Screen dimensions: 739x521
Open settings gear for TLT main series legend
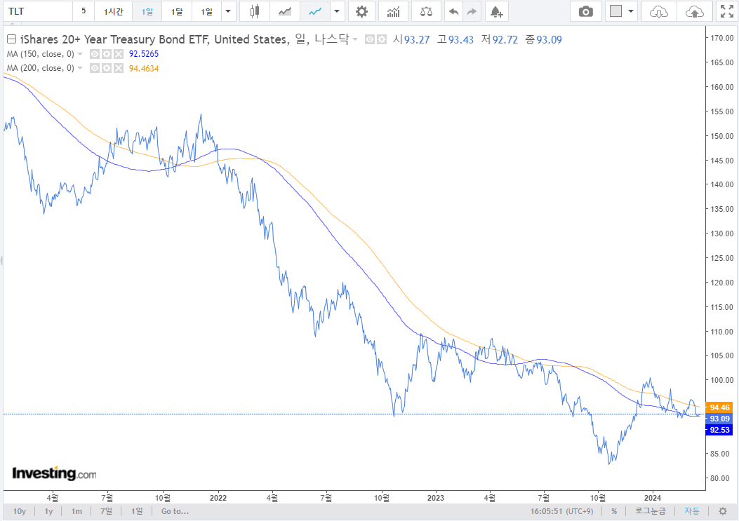coord(382,39)
